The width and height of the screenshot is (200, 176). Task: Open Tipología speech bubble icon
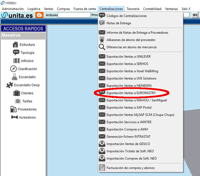click(x=16, y=53)
